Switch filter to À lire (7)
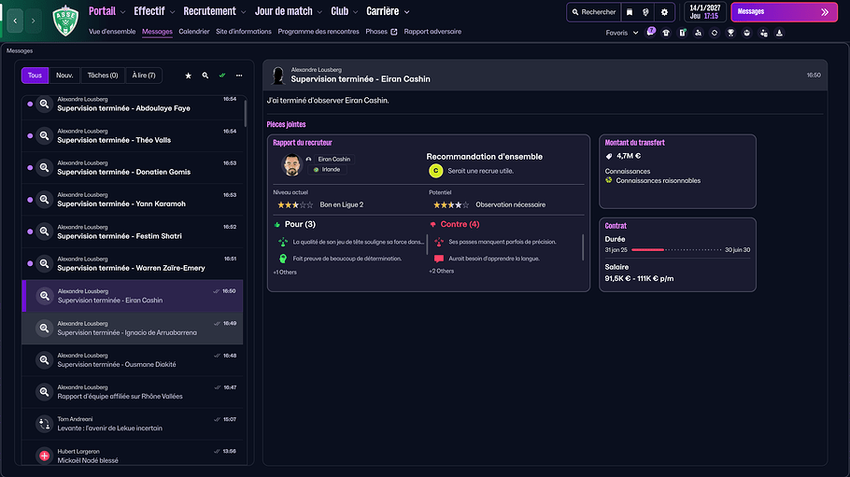 [x=144, y=76]
